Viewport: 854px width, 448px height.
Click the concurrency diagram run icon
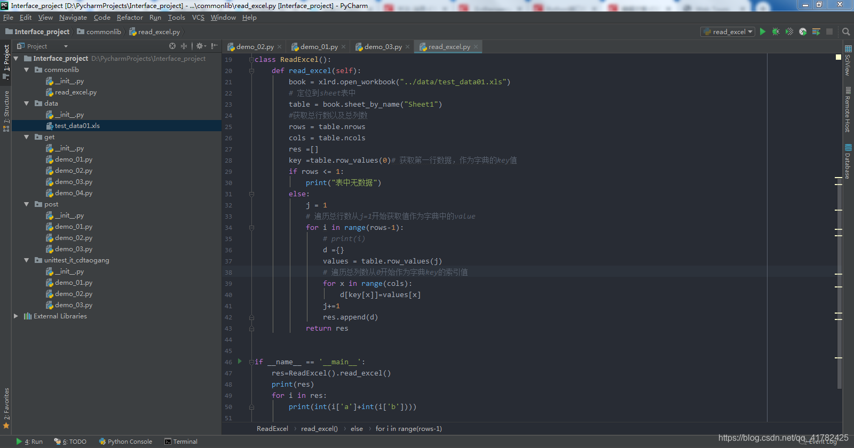816,31
